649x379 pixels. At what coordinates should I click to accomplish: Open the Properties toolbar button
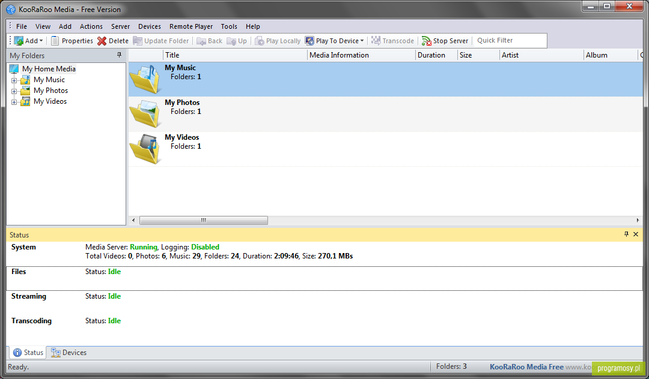72,41
